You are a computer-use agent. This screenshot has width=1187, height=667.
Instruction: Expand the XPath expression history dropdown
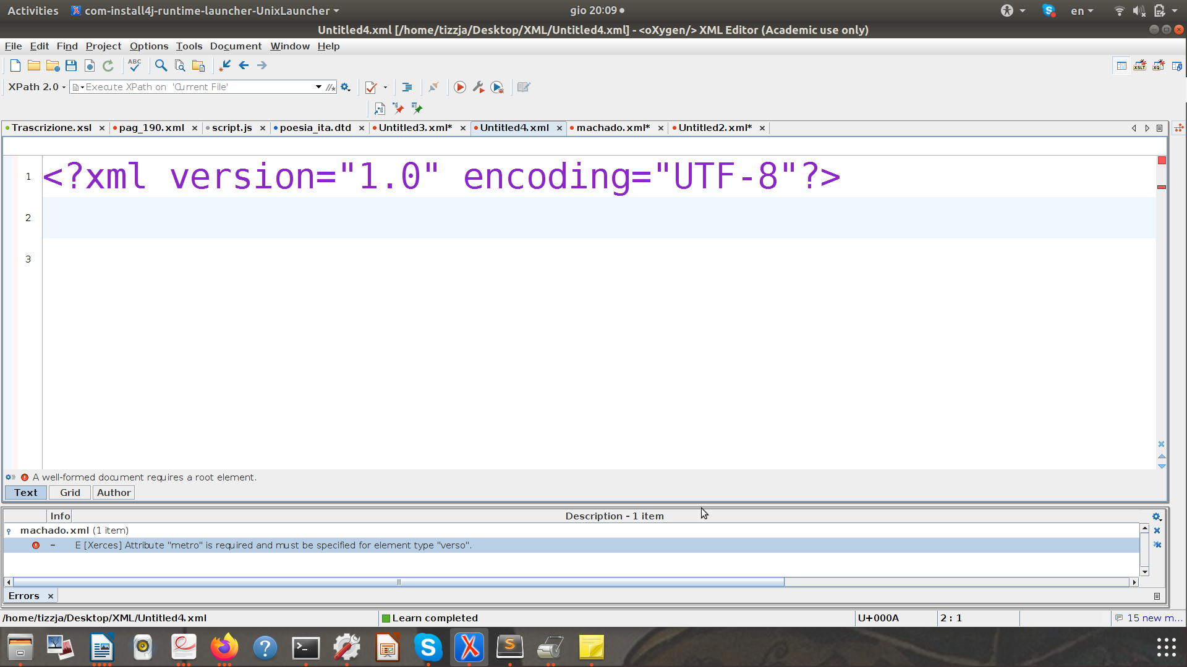(x=318, y=87)
